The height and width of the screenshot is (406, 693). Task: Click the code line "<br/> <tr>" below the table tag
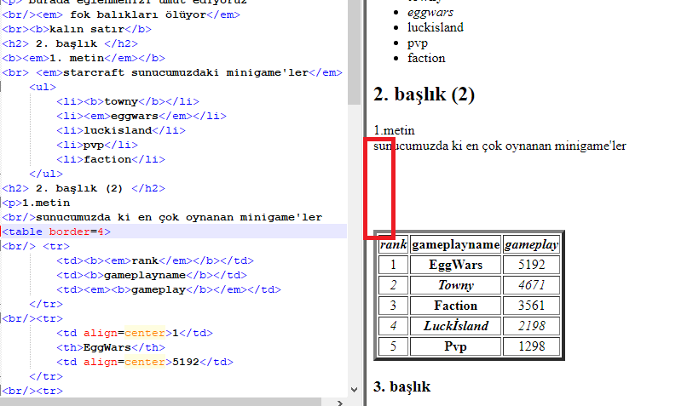36,246
